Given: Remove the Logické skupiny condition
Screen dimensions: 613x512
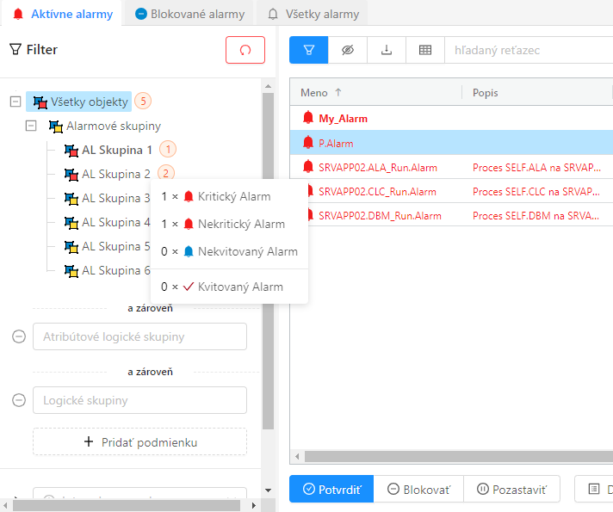Looking at the screenshot, I should click(19, 400).
